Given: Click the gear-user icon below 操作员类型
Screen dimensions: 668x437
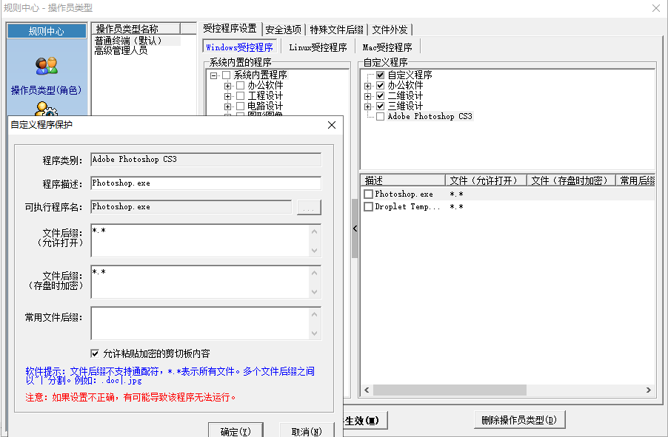Looking at the screenshot, I should 47,109.
